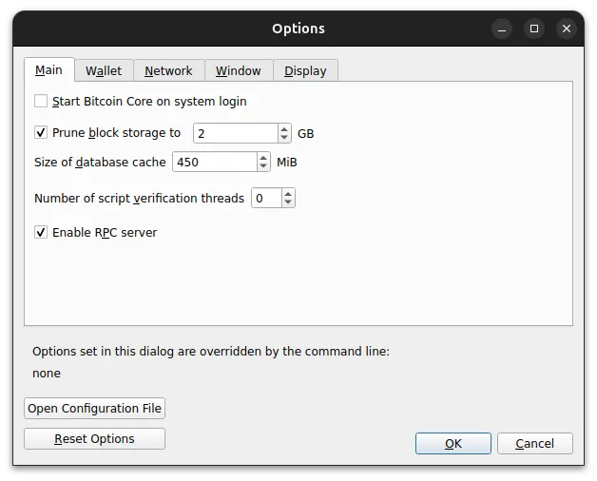Click the 'Start Bitcoin Core on system login' label

coord(149,102)
